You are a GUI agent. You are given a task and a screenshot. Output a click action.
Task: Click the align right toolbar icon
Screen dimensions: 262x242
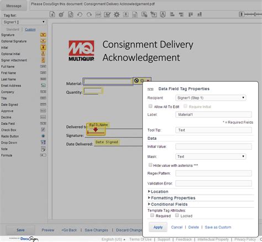[x=181, y=14]
